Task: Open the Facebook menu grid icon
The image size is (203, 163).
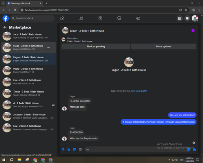Action: pos(179,18)
